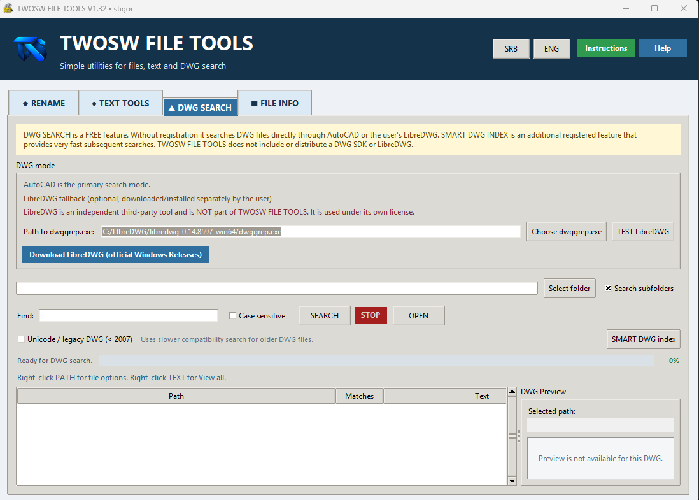
Task: Minimize the TWOSW FILE TOOLS window
Action: pos(625,8)
